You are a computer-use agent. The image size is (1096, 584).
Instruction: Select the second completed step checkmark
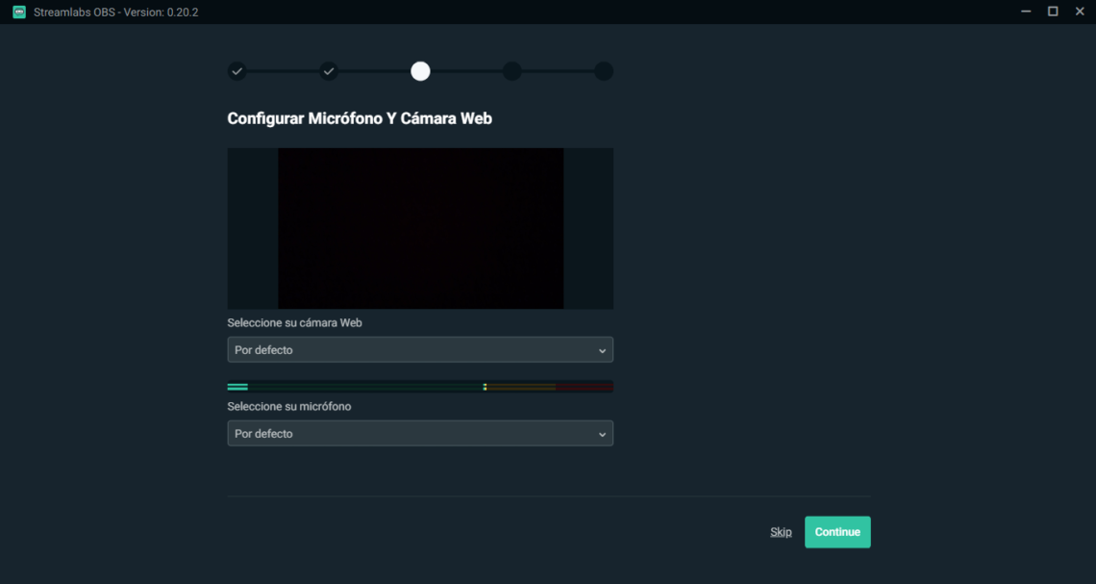(328, 70)
